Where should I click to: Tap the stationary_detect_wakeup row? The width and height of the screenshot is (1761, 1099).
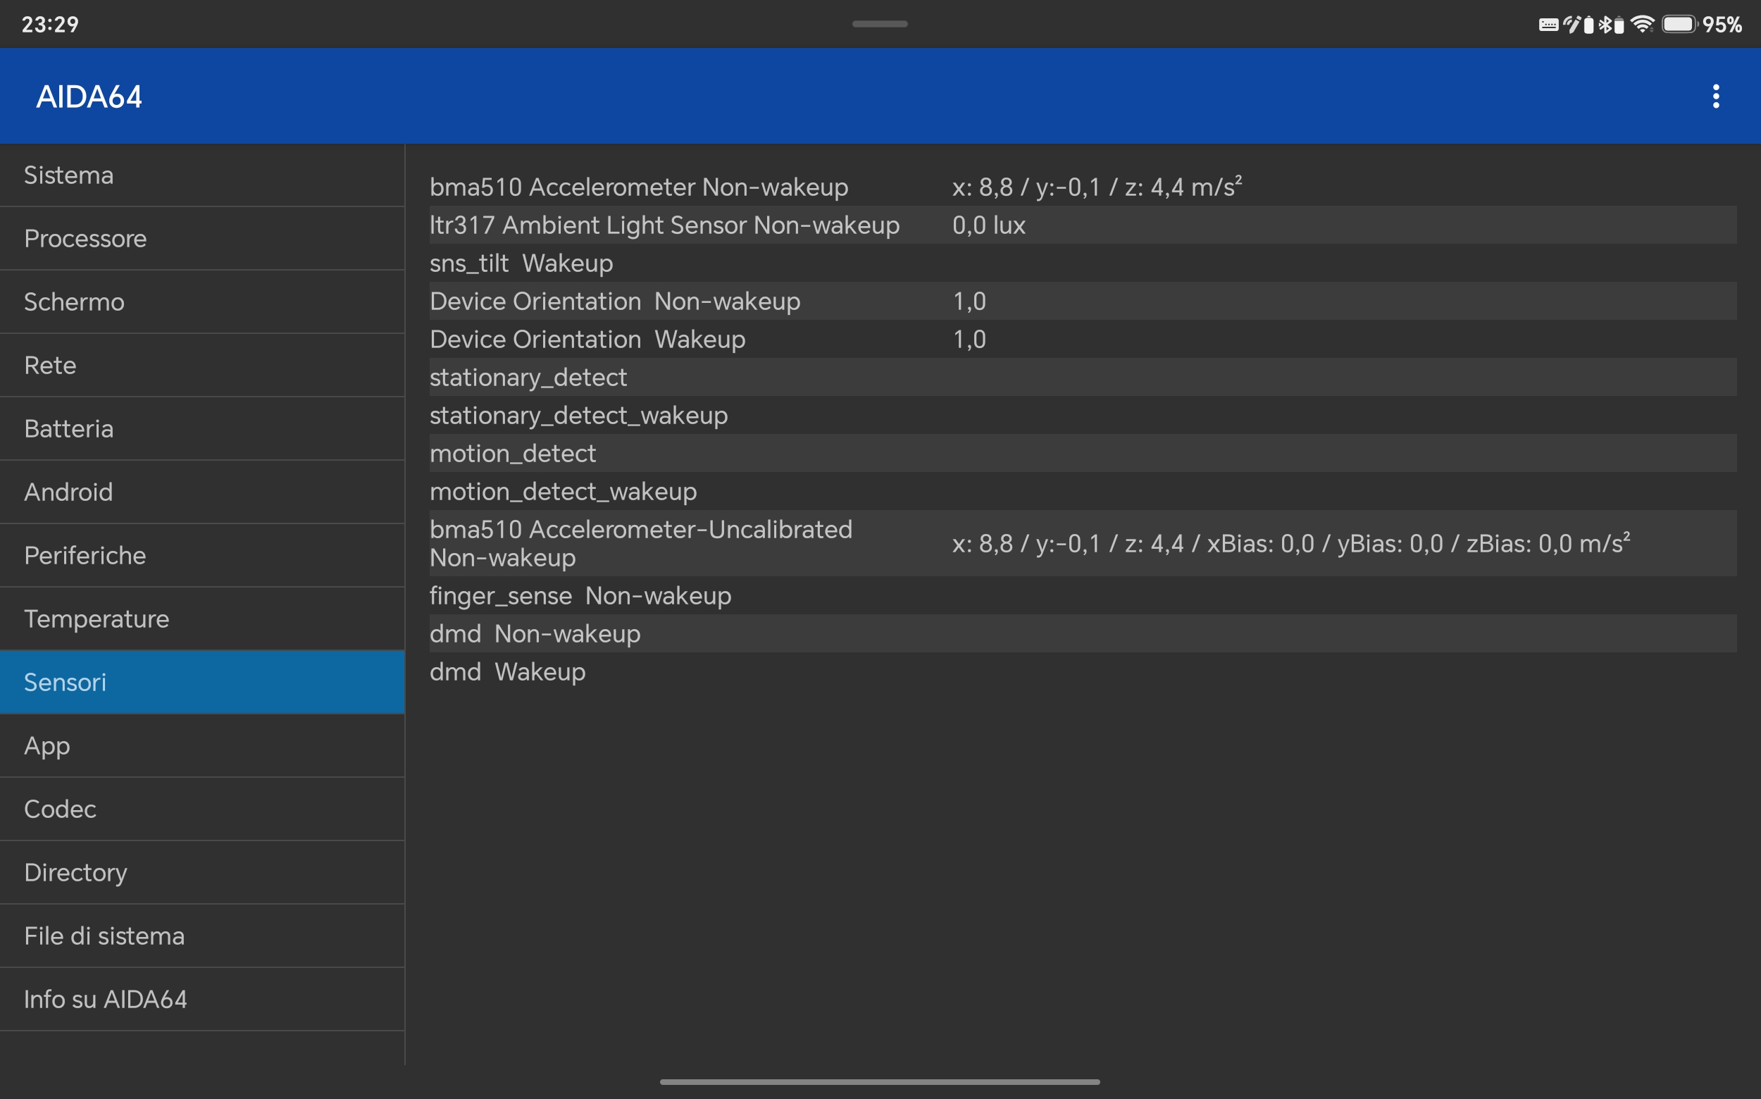tap(1083, 416)
